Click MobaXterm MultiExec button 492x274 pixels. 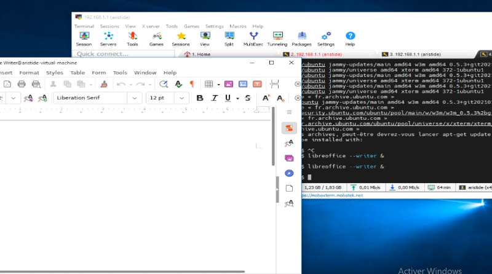pos(253,39)
